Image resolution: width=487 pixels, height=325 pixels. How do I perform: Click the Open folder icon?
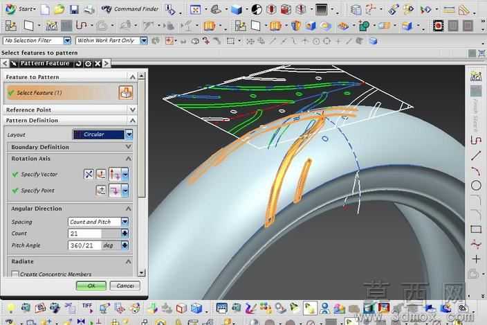(59, 10)
